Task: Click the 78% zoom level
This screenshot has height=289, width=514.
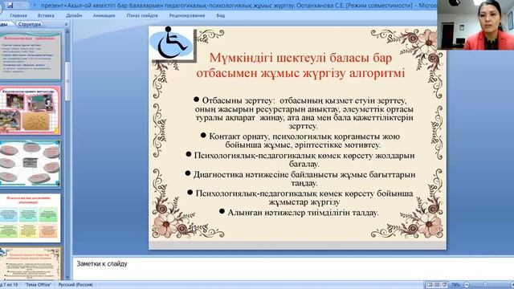Action: click(x=455, y=285)
